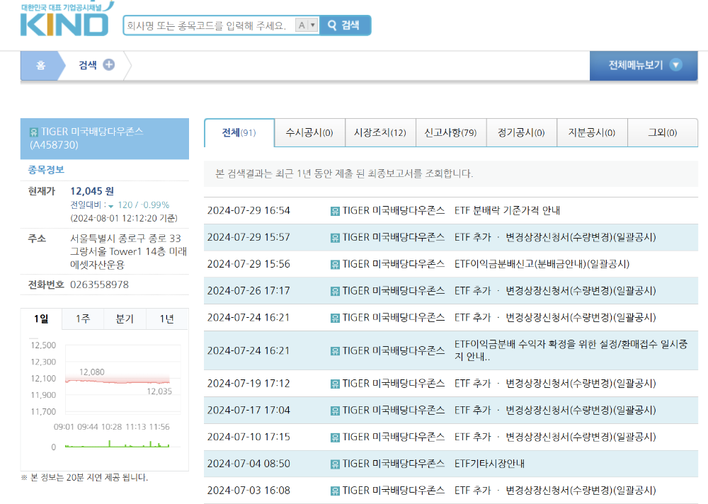
Task: Click 유 icon in the 2024-07-03 16:08 row
Action: click(335, 491)
